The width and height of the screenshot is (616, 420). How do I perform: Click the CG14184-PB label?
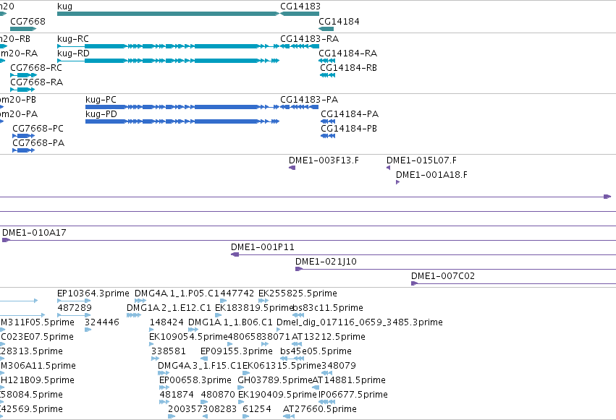tap(349, 129)
